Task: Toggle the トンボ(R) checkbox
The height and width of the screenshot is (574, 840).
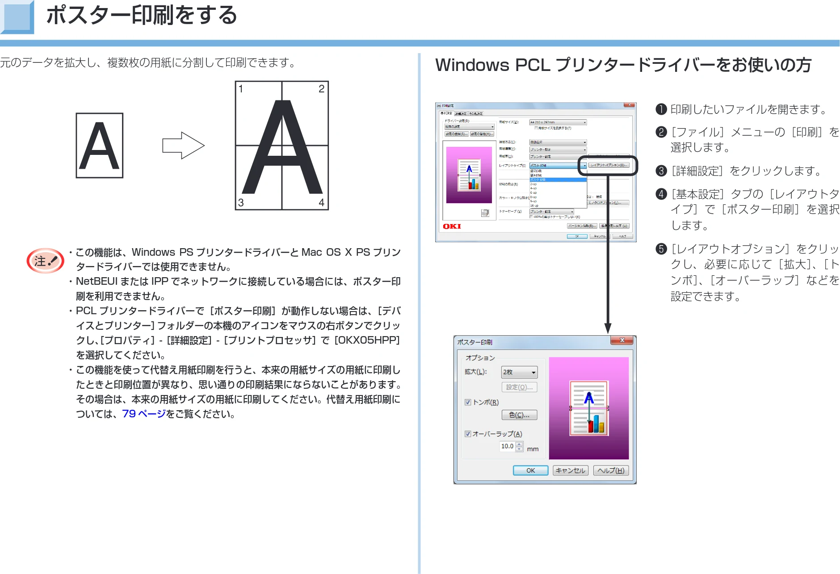Action: coord(468,402)
